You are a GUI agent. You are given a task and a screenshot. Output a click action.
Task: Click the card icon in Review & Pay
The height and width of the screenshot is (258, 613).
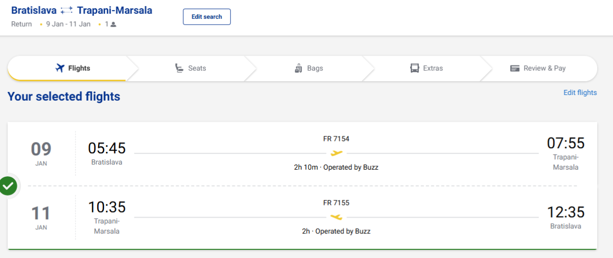pos(515,68)
